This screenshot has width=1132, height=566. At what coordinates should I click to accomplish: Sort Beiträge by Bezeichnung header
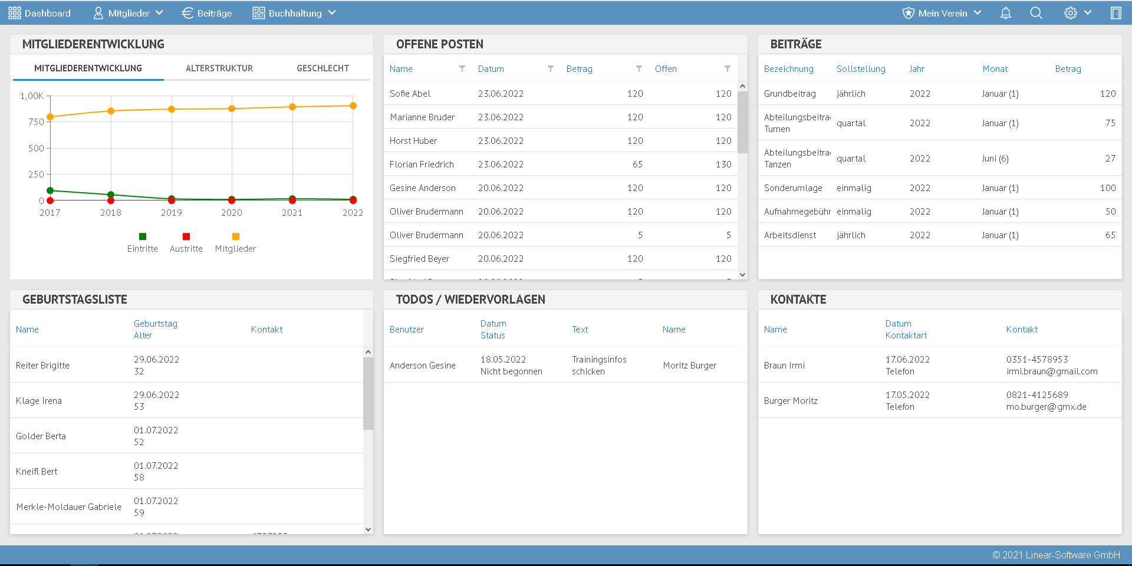(x=788, y=69)
